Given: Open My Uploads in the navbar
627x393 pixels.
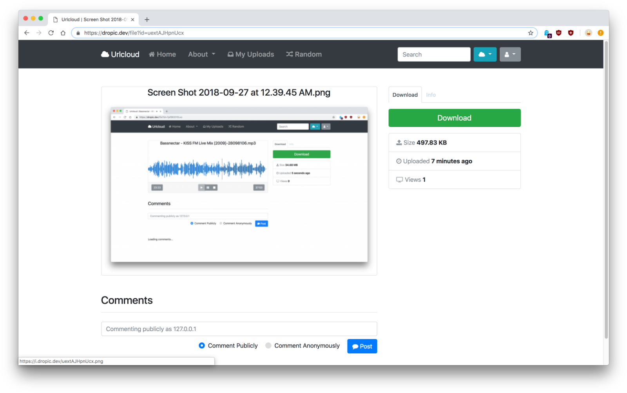Looking at the screenshot, I should tap(251, 54).
